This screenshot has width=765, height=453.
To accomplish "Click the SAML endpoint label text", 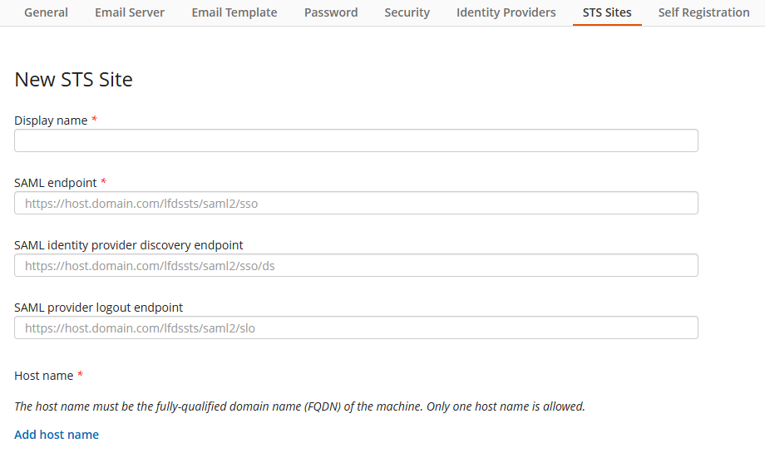I will point(55,183).
